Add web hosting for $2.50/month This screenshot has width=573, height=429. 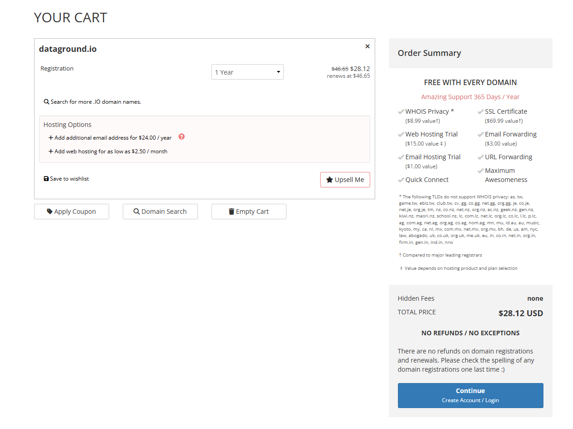pyautogui.click(x=111, y=151)
